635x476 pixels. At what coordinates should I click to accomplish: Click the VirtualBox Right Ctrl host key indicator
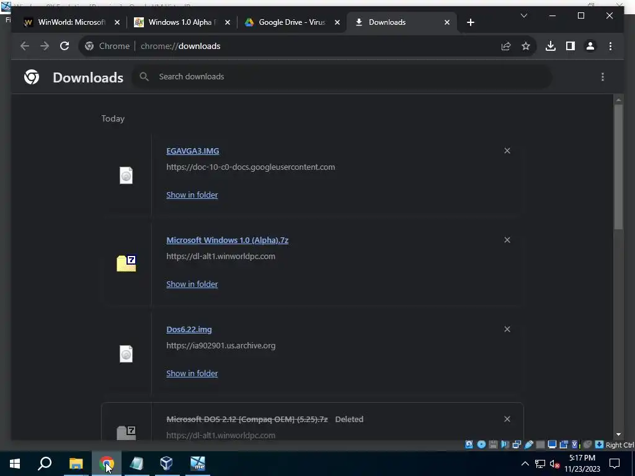pos(619,445)
